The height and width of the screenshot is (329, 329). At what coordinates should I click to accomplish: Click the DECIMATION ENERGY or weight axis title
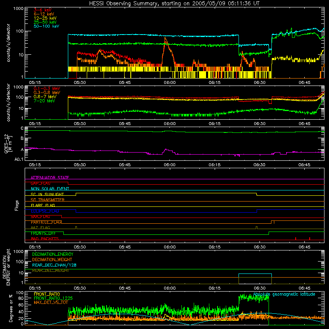click(6, 267)
